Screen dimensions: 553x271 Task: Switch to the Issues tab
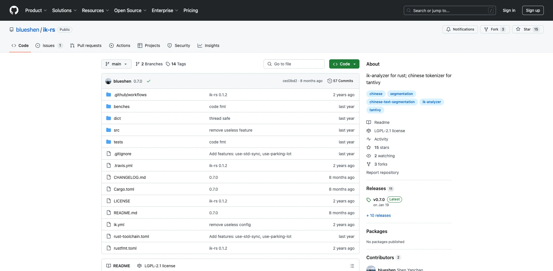pyautogui.click(x=49, y=46)
